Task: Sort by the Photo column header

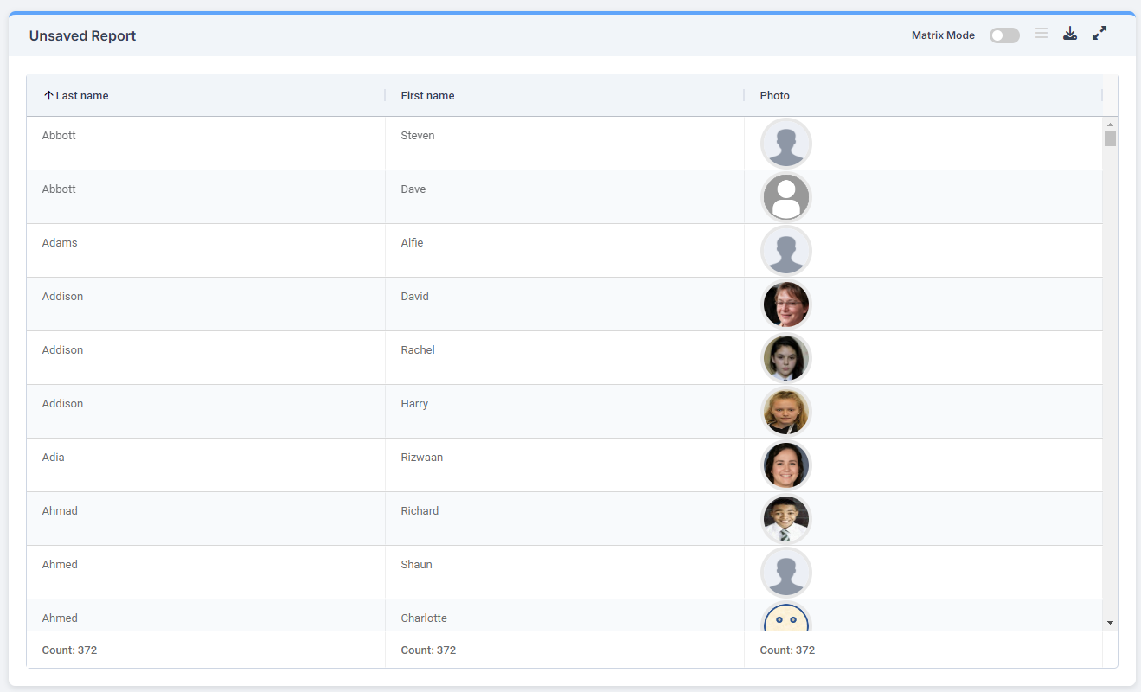Action: pos(774,95)
